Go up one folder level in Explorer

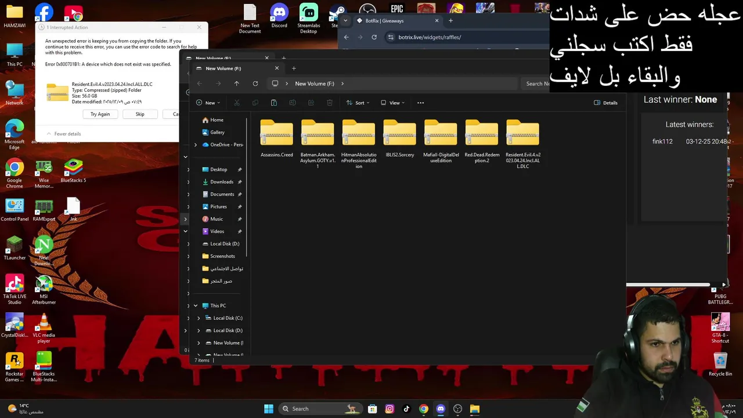(x=236, y=84)
